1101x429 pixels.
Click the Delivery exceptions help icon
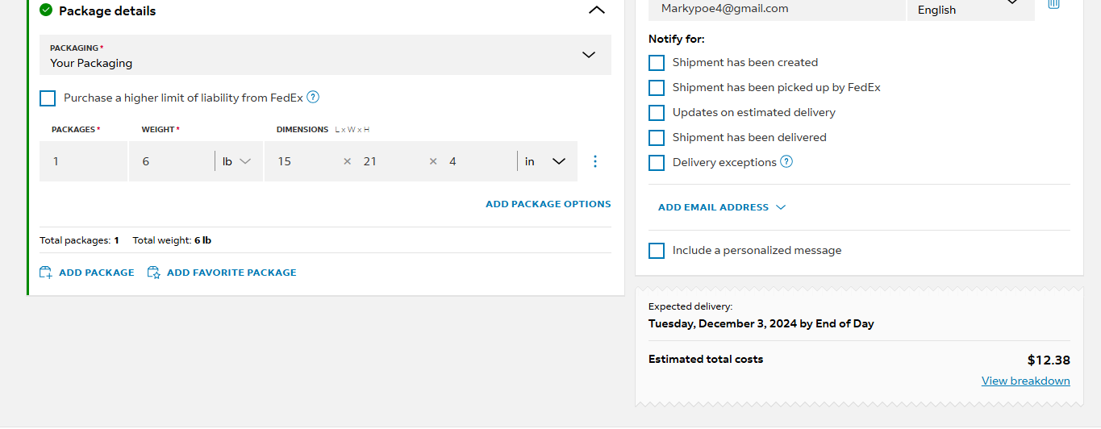(x=786, y=161)
